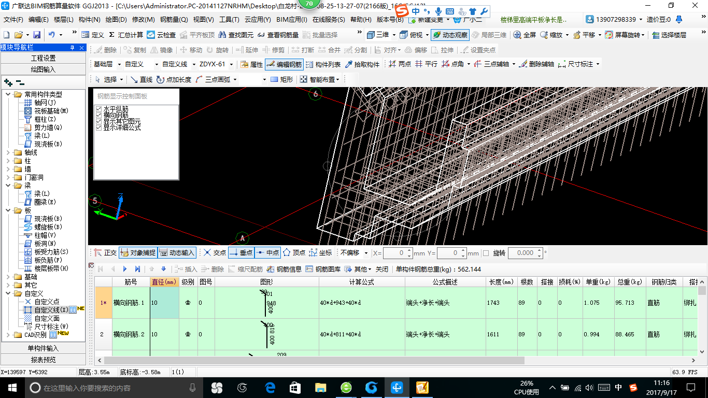This screenshot has width=708, height=398.
Task: Switch to 全屏 fullscreen view
Action: coord(525,35)
